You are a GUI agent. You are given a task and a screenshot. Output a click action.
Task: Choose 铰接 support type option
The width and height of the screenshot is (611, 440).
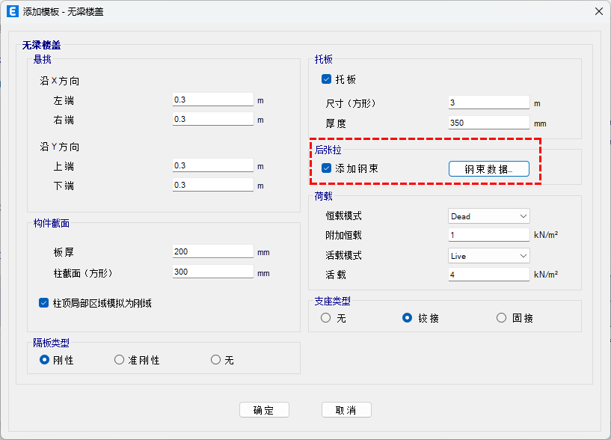pos(408,318)
